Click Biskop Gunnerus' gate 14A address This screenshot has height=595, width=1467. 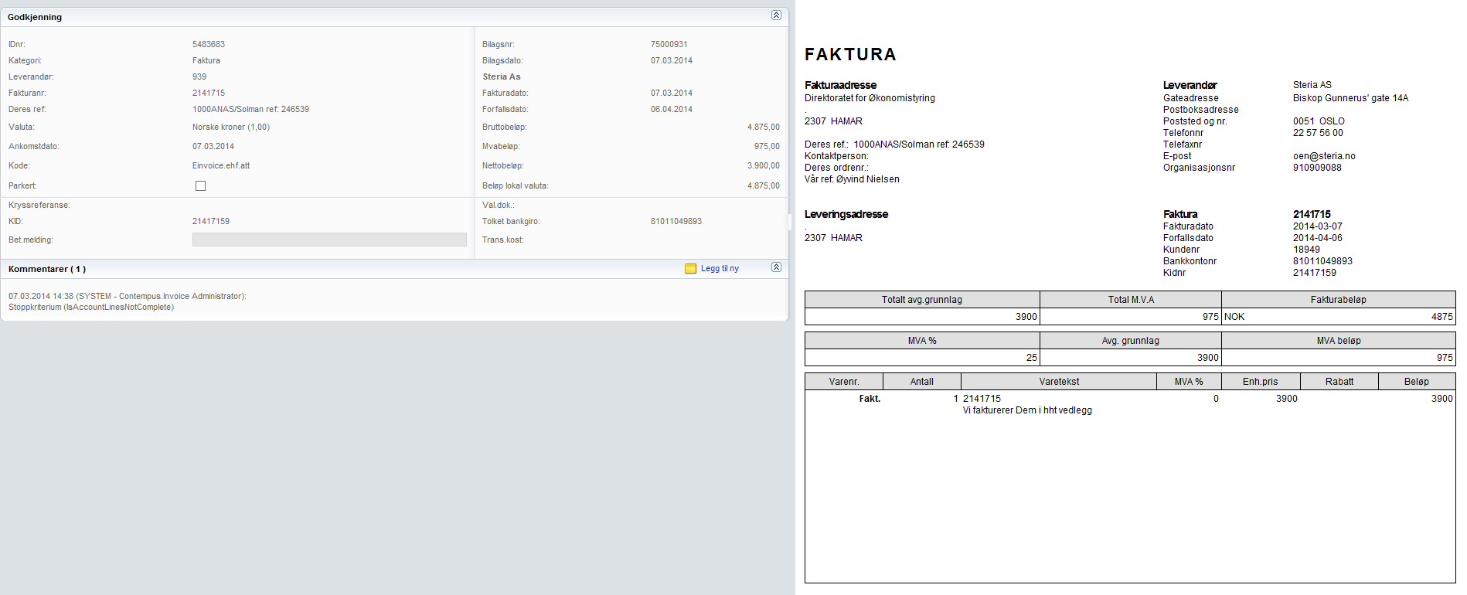[1350, 98]
